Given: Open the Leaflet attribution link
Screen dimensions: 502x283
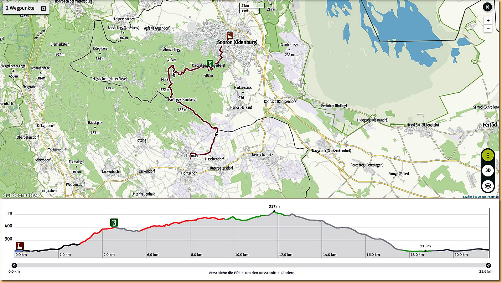Looking at the screenshot, I should 467,197.
